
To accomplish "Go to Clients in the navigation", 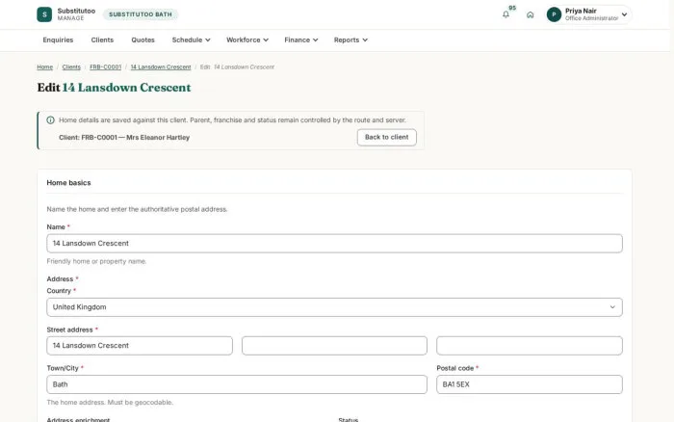I will click(x=102, y=40).
